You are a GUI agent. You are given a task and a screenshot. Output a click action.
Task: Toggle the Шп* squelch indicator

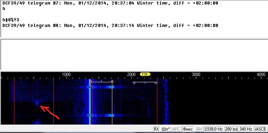pyautogui.click(x=165, y=129)
